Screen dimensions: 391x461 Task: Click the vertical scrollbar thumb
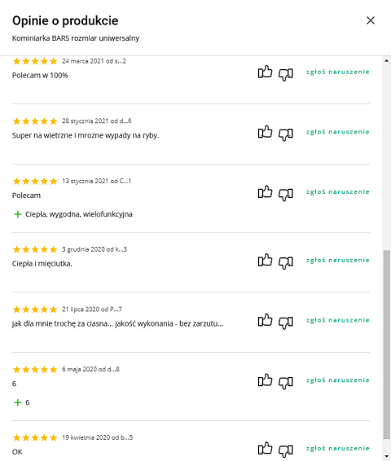(387, 345)
